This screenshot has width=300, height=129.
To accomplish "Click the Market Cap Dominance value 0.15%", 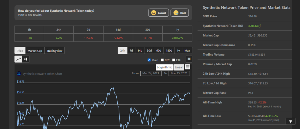I will [x=252, y=45].
